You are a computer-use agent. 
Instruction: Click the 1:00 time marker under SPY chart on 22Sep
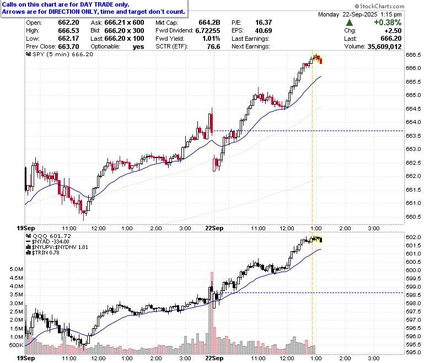point(316,228)
